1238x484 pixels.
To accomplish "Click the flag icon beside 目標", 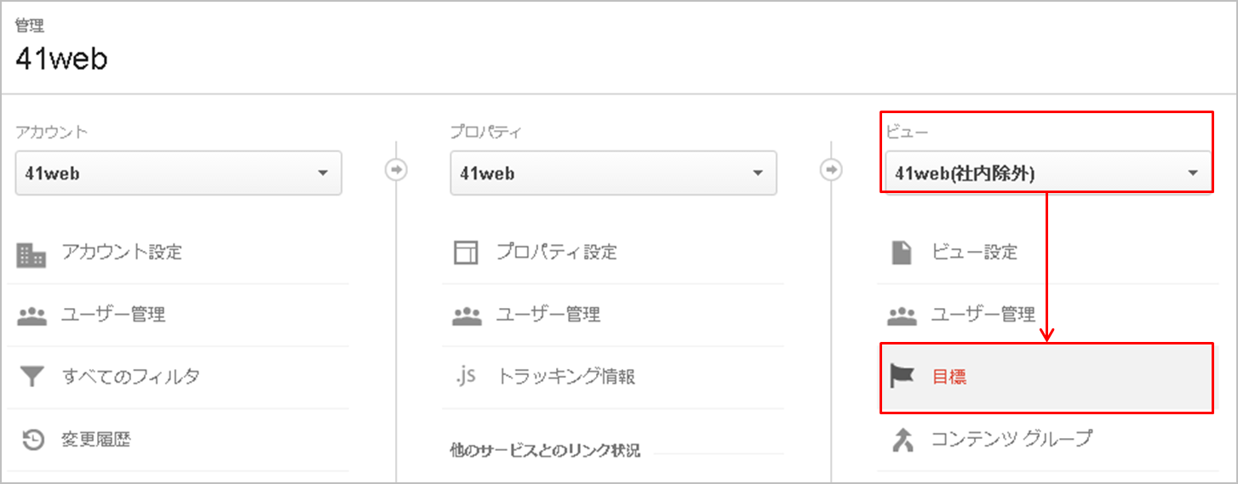I will point(901,376).
